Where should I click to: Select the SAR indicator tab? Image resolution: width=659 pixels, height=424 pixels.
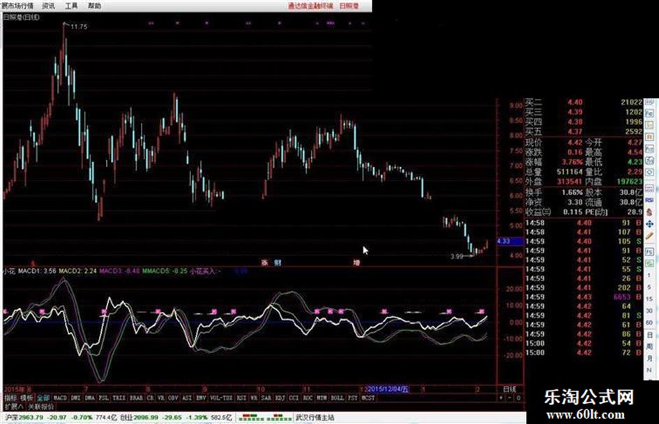266,398
